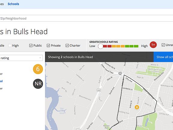The image size is (173, 130).
Task: Enable the High school level checkbox
Action: click(10, 45)
